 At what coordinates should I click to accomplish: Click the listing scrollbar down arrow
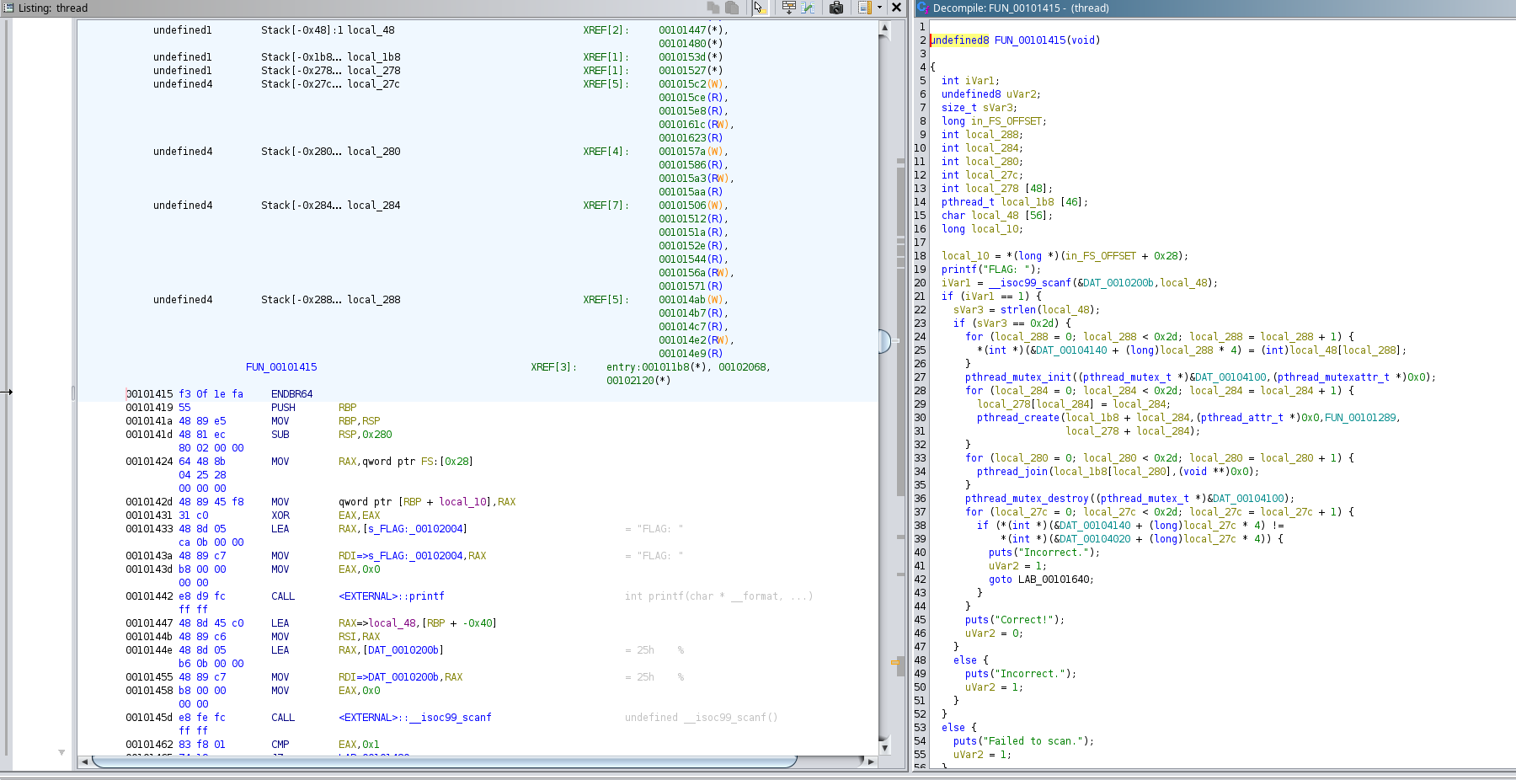[x=884, y=747]
